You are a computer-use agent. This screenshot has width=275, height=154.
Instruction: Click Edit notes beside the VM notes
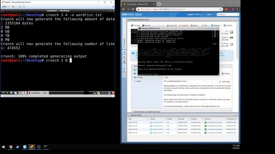coord(224,82)
